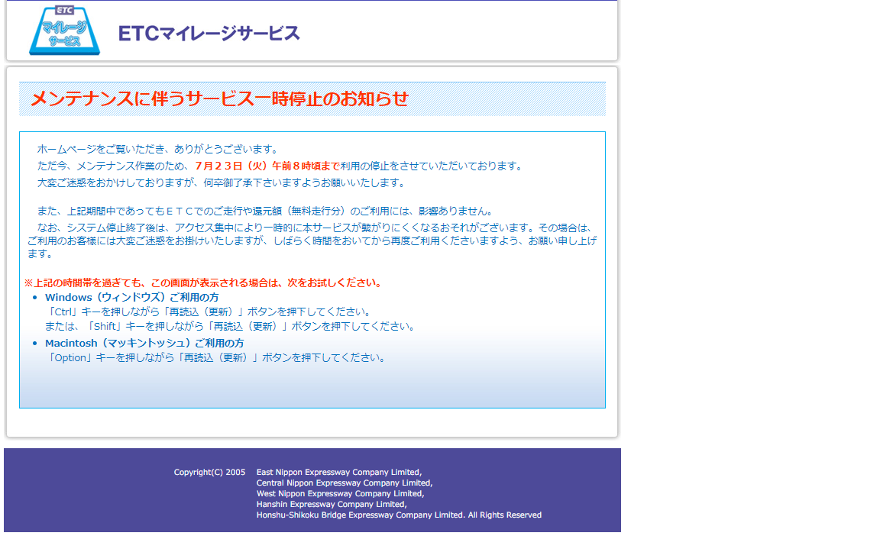Click the line starting 大変ご迷惑をおかけしております
Screen dimensions: 880x536
pos(221,182)
